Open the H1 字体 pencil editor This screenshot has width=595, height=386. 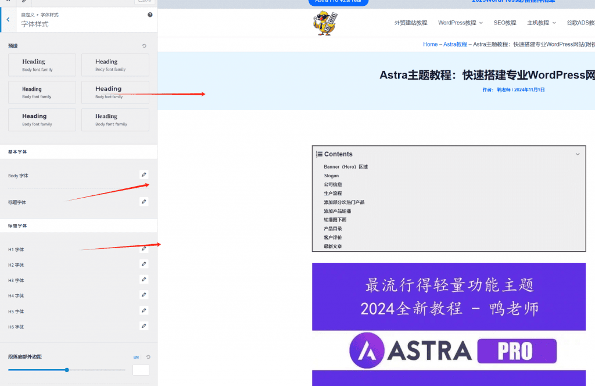(x=144, y=249)
